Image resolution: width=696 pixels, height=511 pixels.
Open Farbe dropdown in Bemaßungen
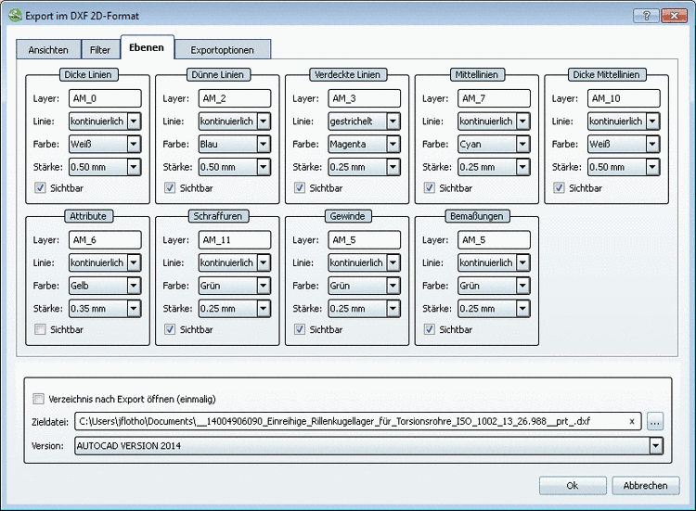[x=494, y=286]
